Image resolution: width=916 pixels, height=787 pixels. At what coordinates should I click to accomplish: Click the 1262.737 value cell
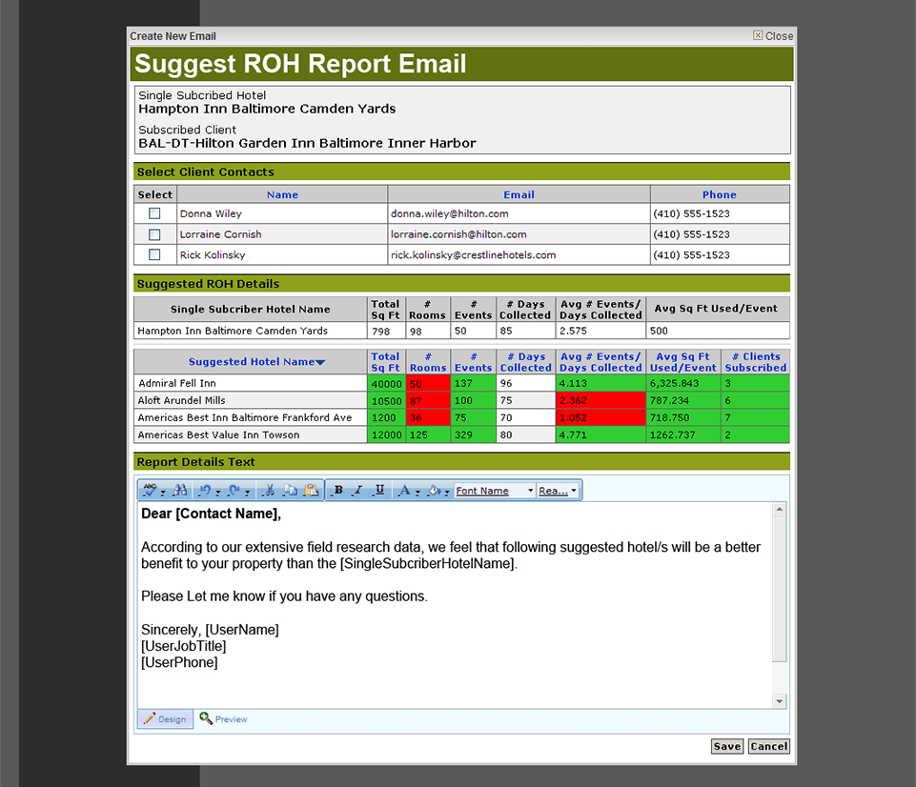[682, 435]
